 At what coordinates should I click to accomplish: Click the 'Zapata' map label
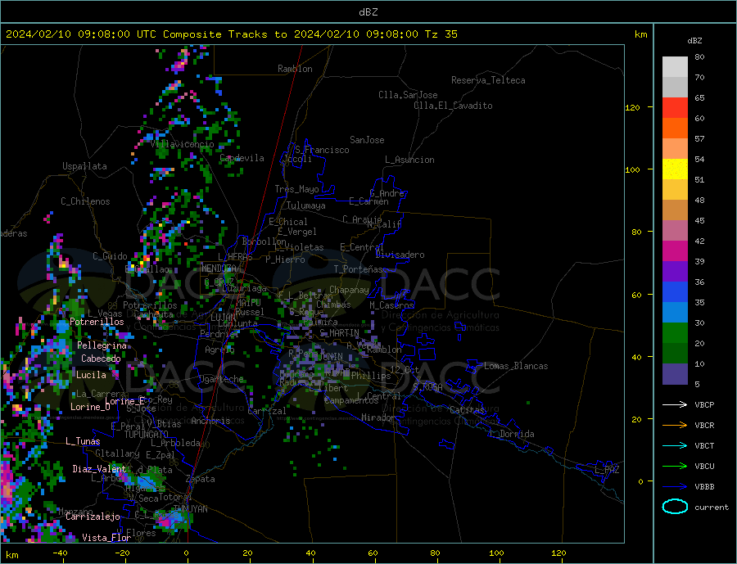pyautogui.click(x=201, y=480)
